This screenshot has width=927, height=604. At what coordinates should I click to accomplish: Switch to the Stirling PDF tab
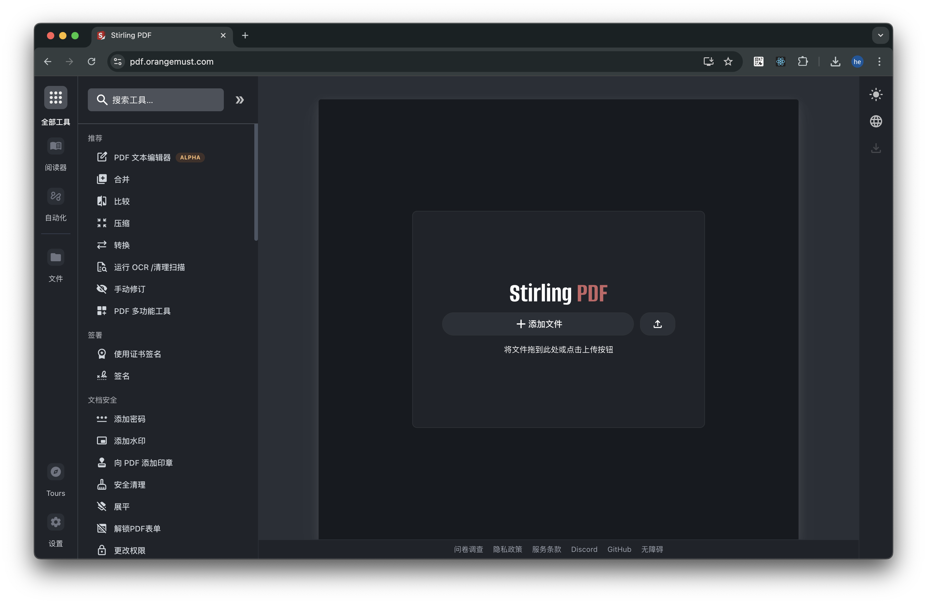[x=148, y=35]
